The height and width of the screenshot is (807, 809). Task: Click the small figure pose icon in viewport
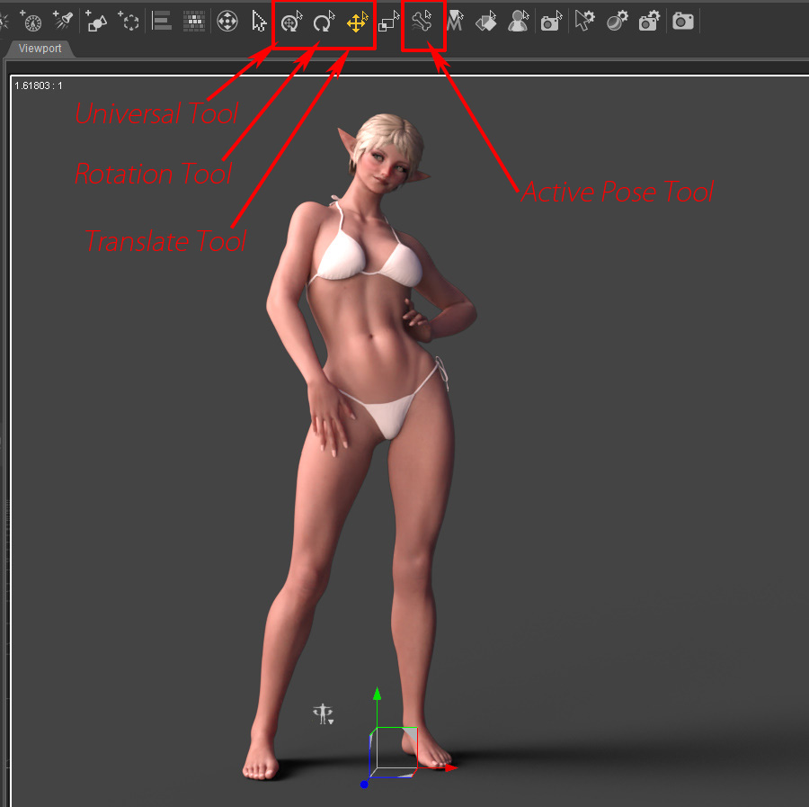tap(323, 714)
